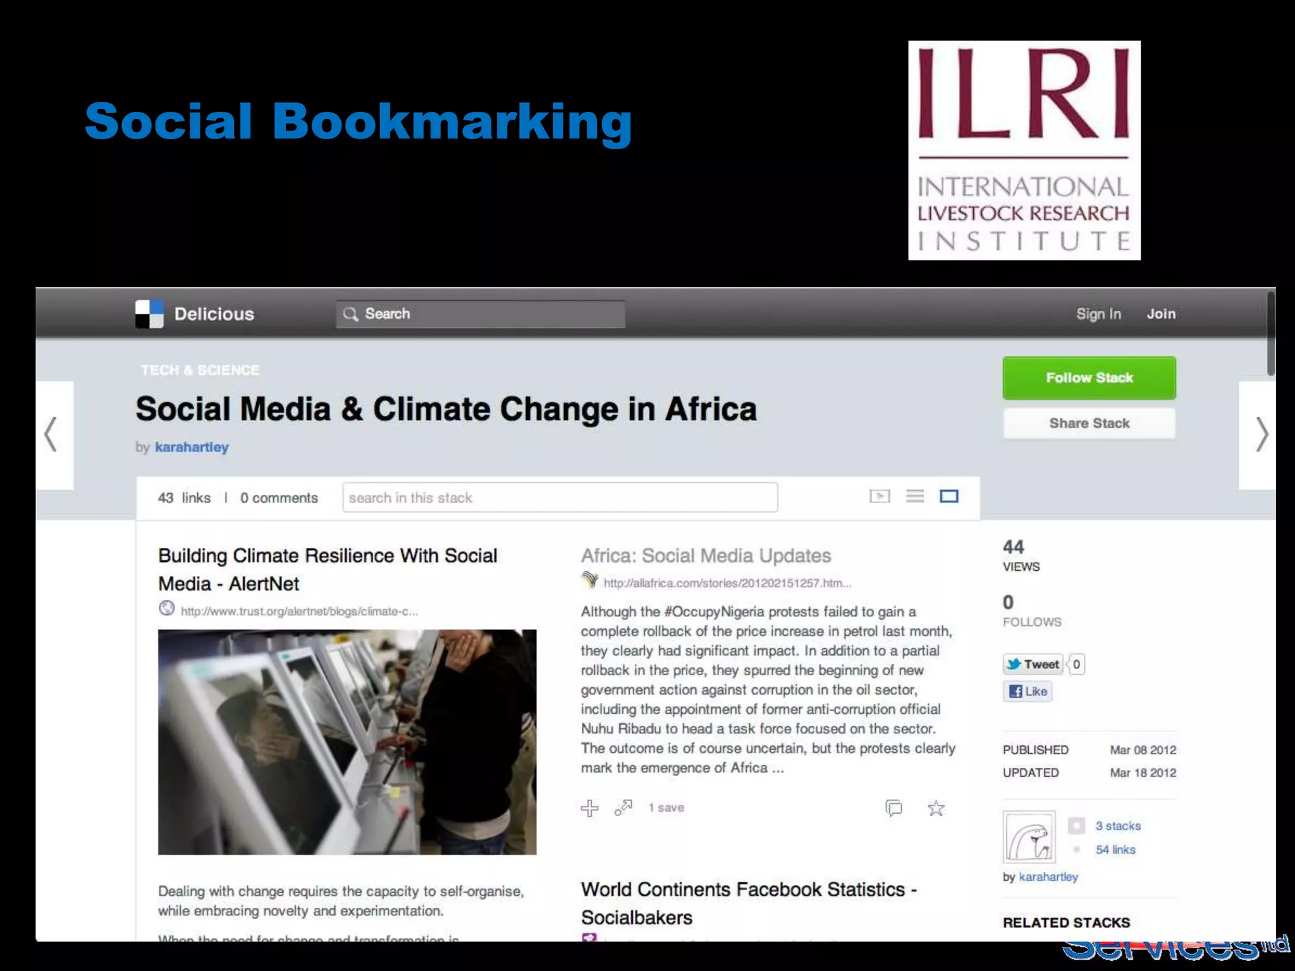This screenshot has width=1295, height=971.
Task: Click the 54 links link
Action: pyautogui.click(x=1115, y=850)
